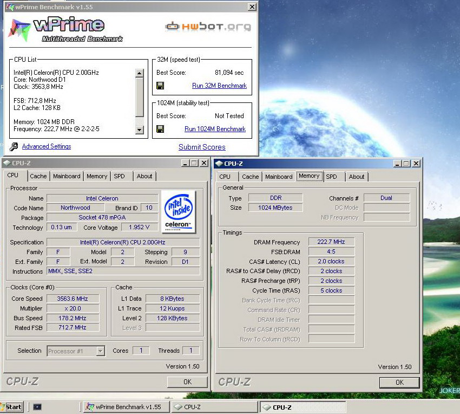The image size is (460, 414).
Task: Click Level 2 cache value 128 KBytes
Action: point(173,318)
